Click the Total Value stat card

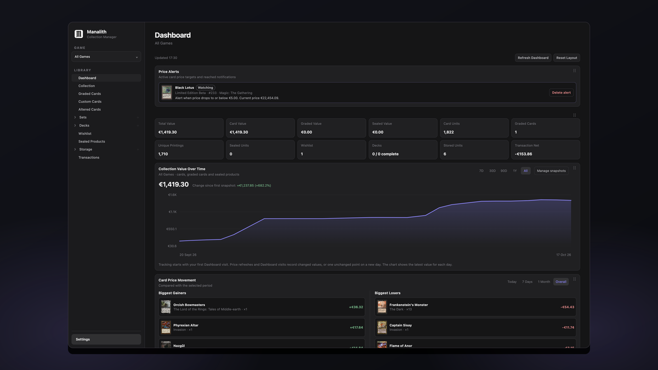[x=189, y=128]
